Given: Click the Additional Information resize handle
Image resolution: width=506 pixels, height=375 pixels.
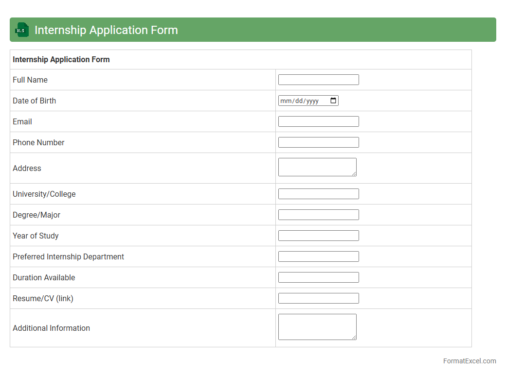Looking at the screenshot, I should click(x=354, y=337).
